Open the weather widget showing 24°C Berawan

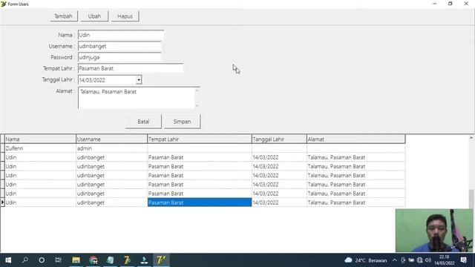[366, 260]
